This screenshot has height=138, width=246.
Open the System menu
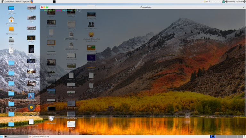(x=26, y=2)
